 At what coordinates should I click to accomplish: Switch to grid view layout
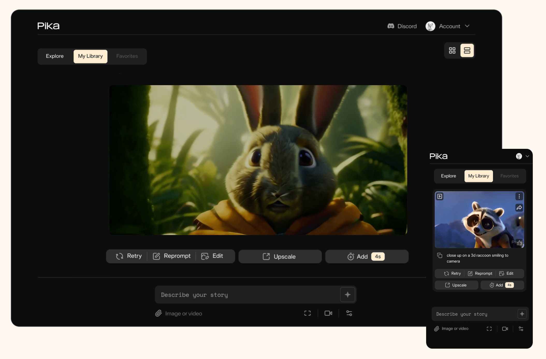[x=452, y=50]
